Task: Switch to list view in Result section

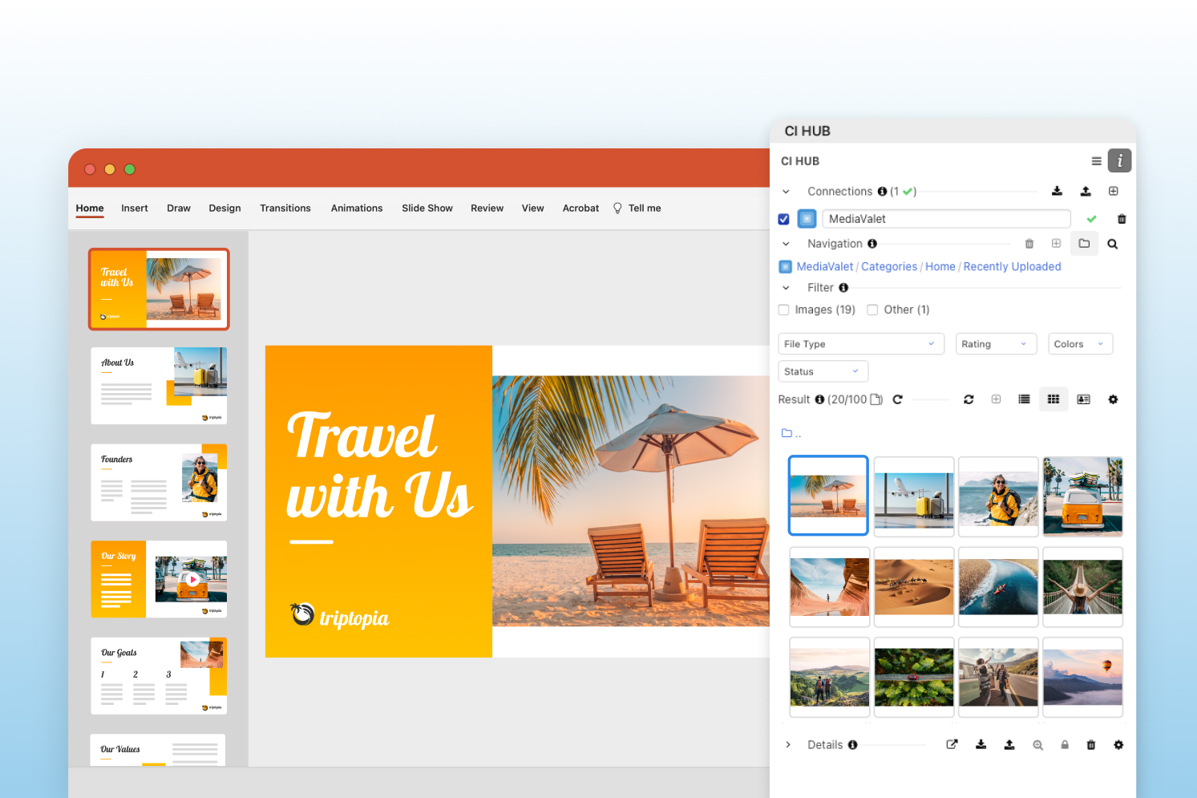Action: [x=1024, y=399]
